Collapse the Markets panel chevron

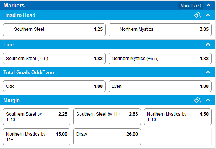point(209,6)
